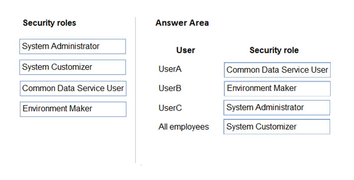This screenshot has height=180, width=354.
Task: Click UserC's System Administrator answer box
Action: (x=277, y=108)
